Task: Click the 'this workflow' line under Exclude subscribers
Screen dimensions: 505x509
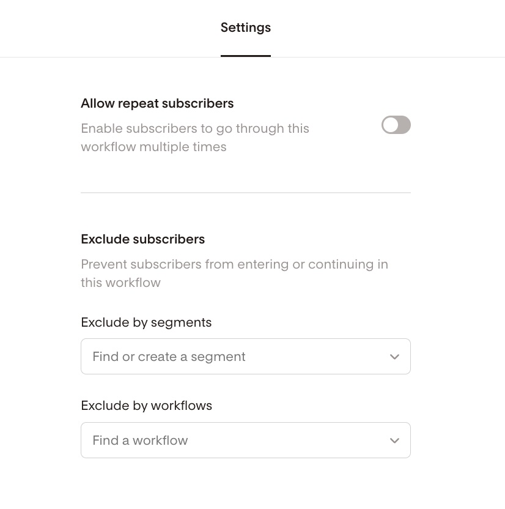Action: (x=120, y=283)
